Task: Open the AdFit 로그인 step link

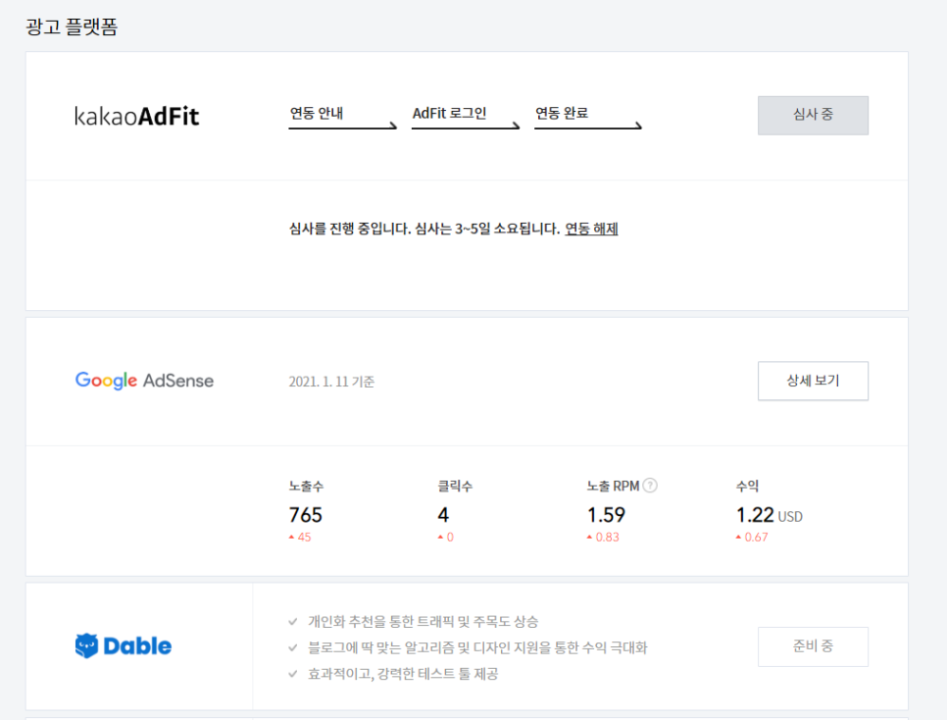Action: point(465,116)
